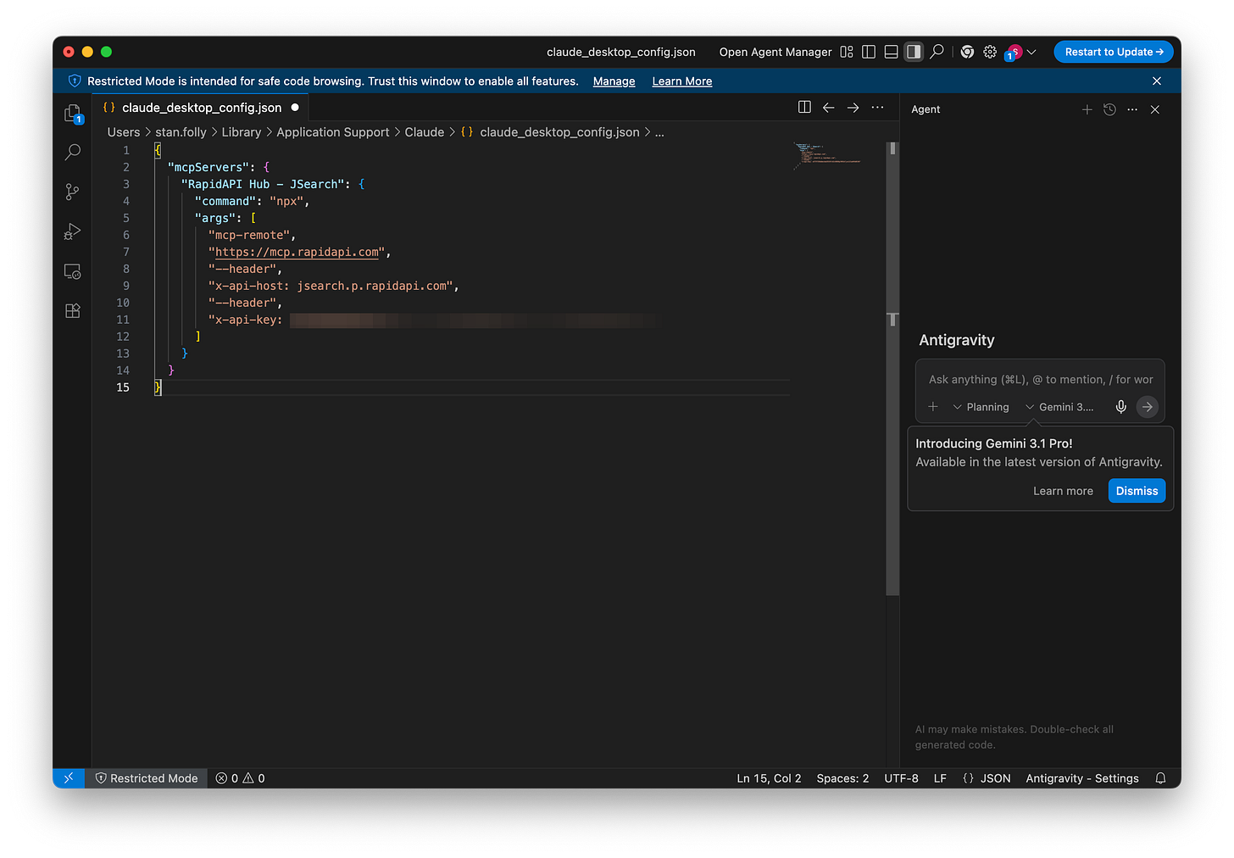Toggle the bottom panel layout
The width and height of the screenshot is (1234, 858).
891,52
